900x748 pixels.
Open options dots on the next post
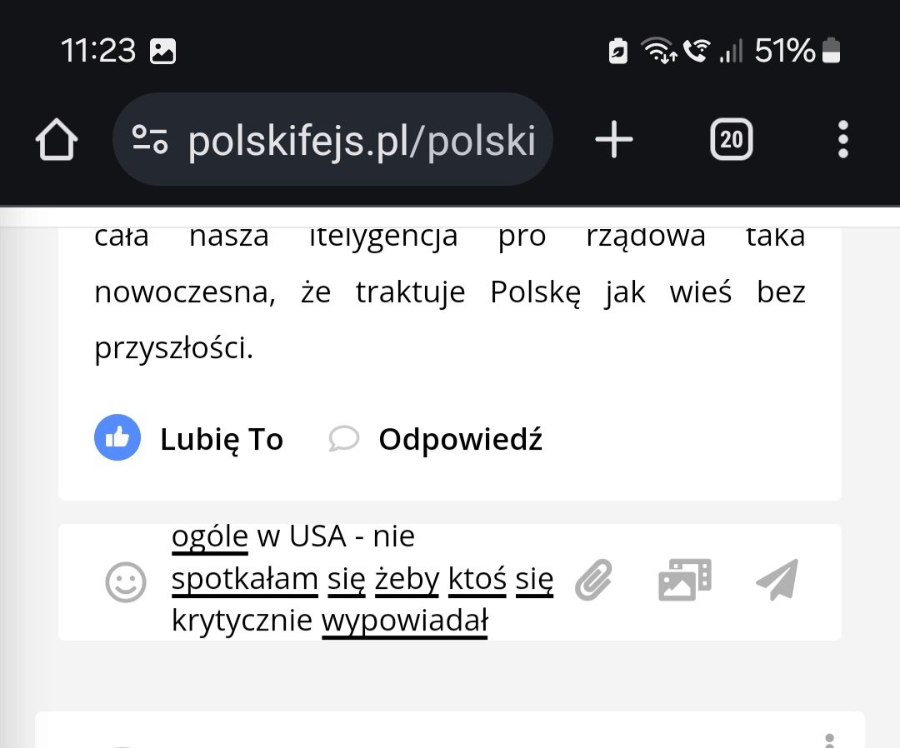[828, 740]
